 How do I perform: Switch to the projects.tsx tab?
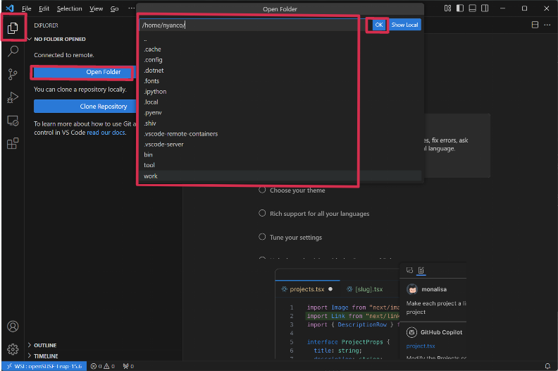306,289
